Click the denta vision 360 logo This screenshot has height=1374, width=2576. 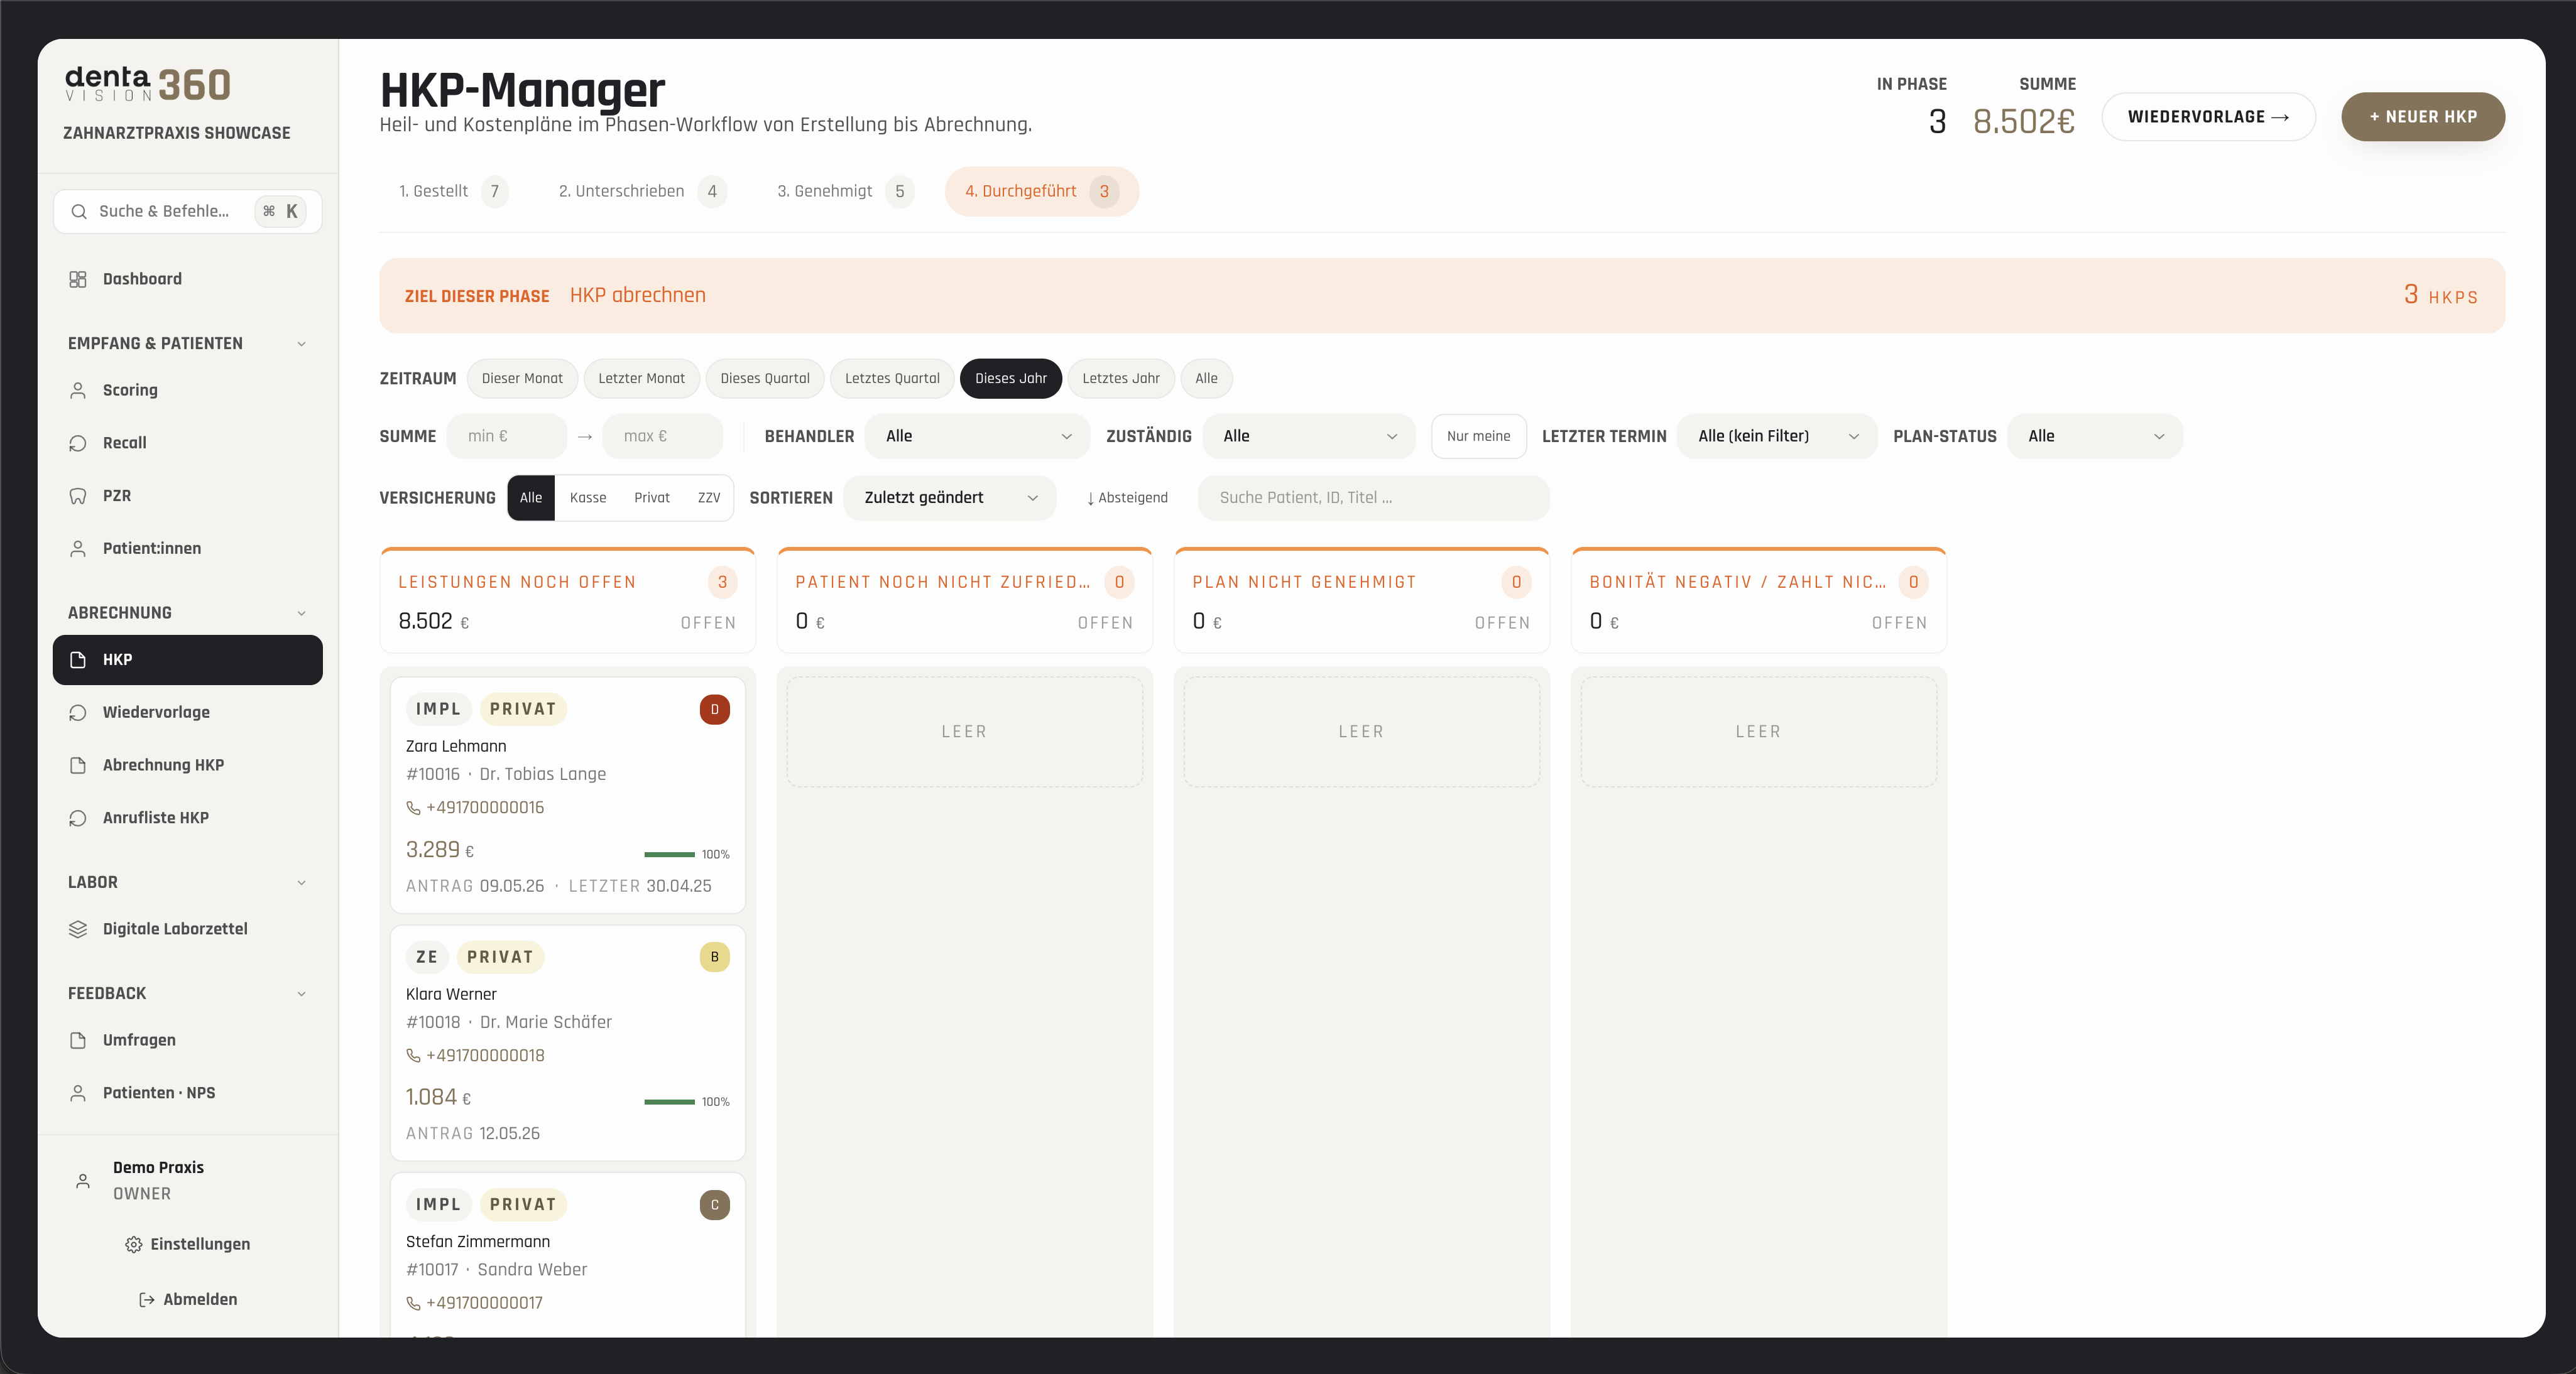point(148,84)
